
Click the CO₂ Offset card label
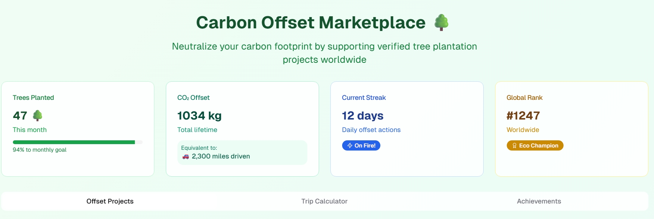193,98
